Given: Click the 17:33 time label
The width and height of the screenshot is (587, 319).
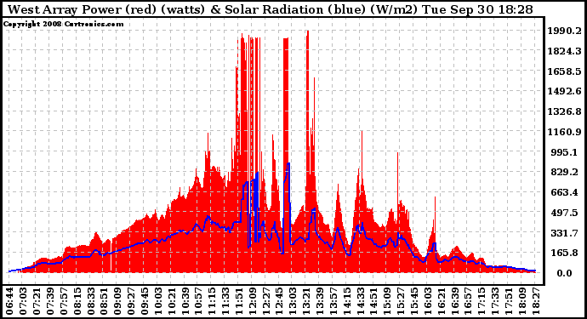Looking at the screenshot, I should coord(495,301).
